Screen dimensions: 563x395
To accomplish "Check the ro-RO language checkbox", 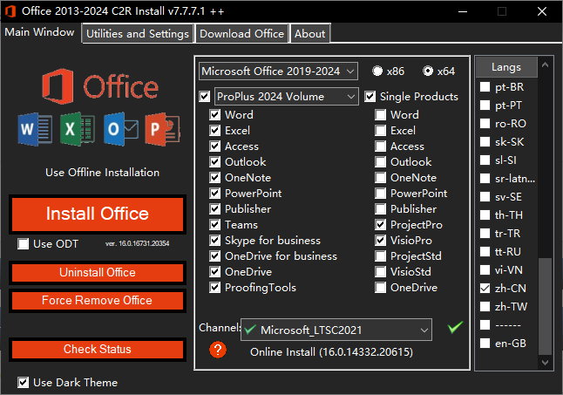I will 485,124.
